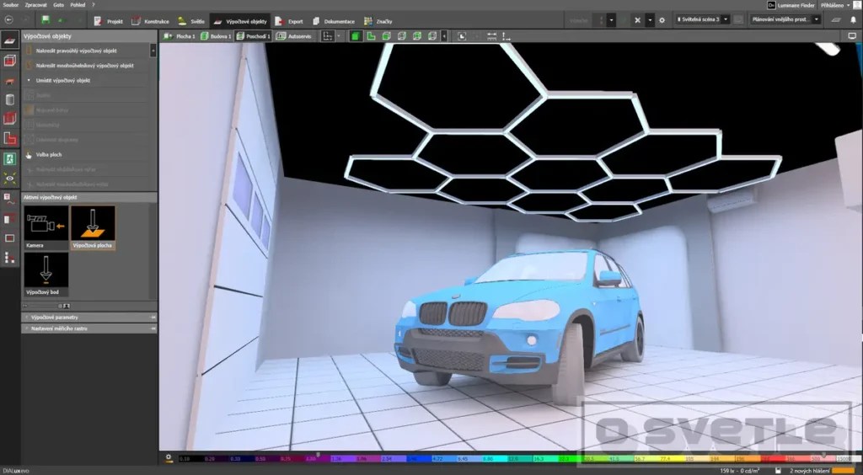Viewport: 863px width, 475px height.
Task: Click the vertical axis origin icon
Action: click(x=507, y=36)
